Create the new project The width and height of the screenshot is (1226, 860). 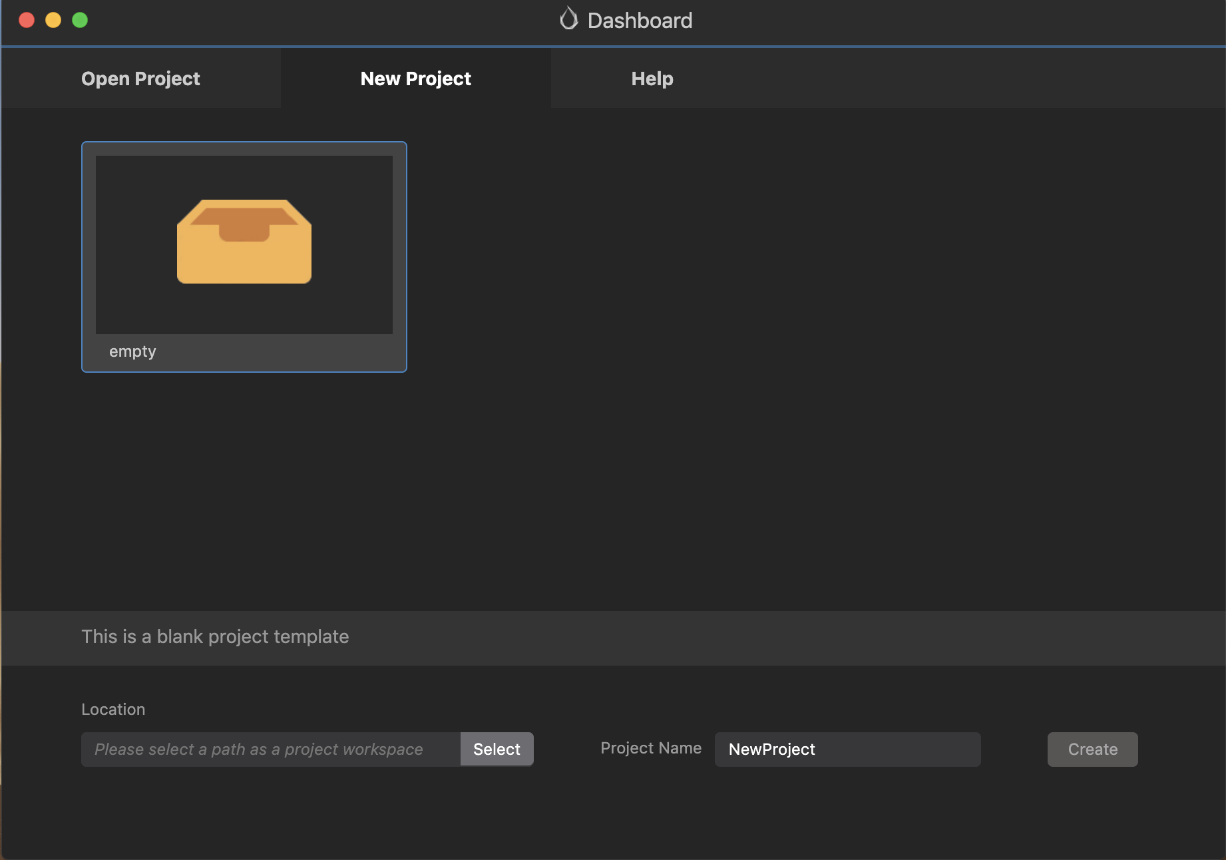pos(1092,750)
